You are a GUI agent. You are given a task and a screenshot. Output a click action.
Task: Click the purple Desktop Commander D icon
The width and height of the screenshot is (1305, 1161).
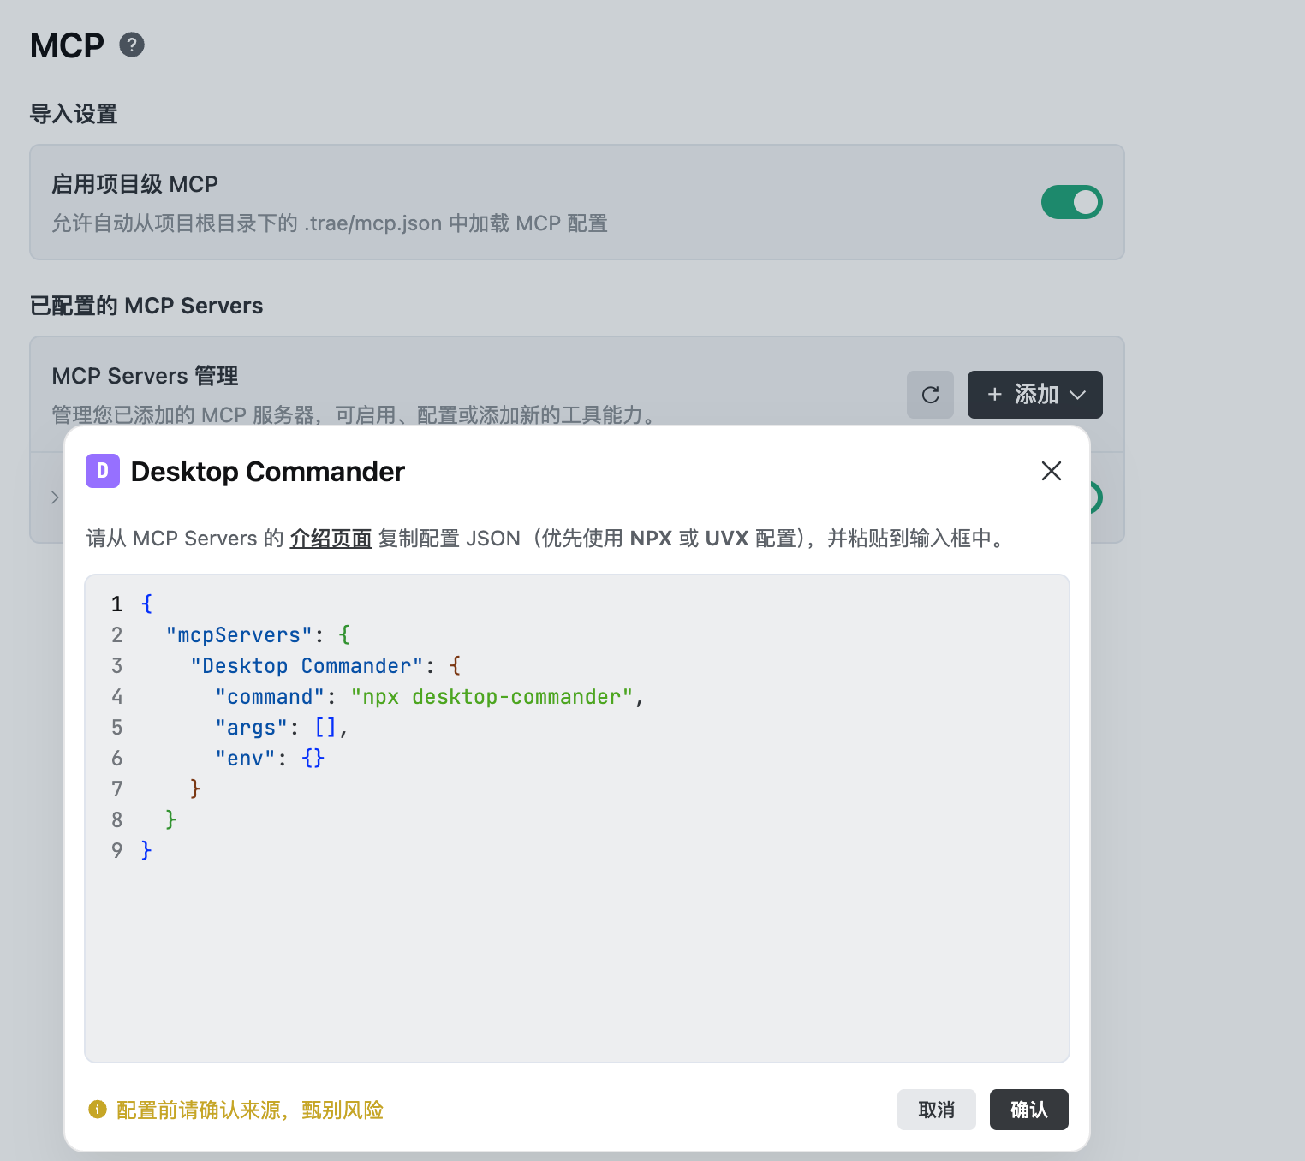pyautogui.click(x=103, y=471)
